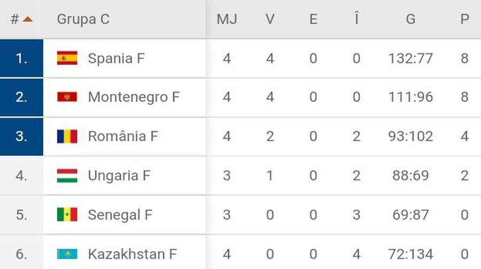Open the Montenegro F team link
The height and width of the screenshot is (269, 481).
[x=134, y=98]
